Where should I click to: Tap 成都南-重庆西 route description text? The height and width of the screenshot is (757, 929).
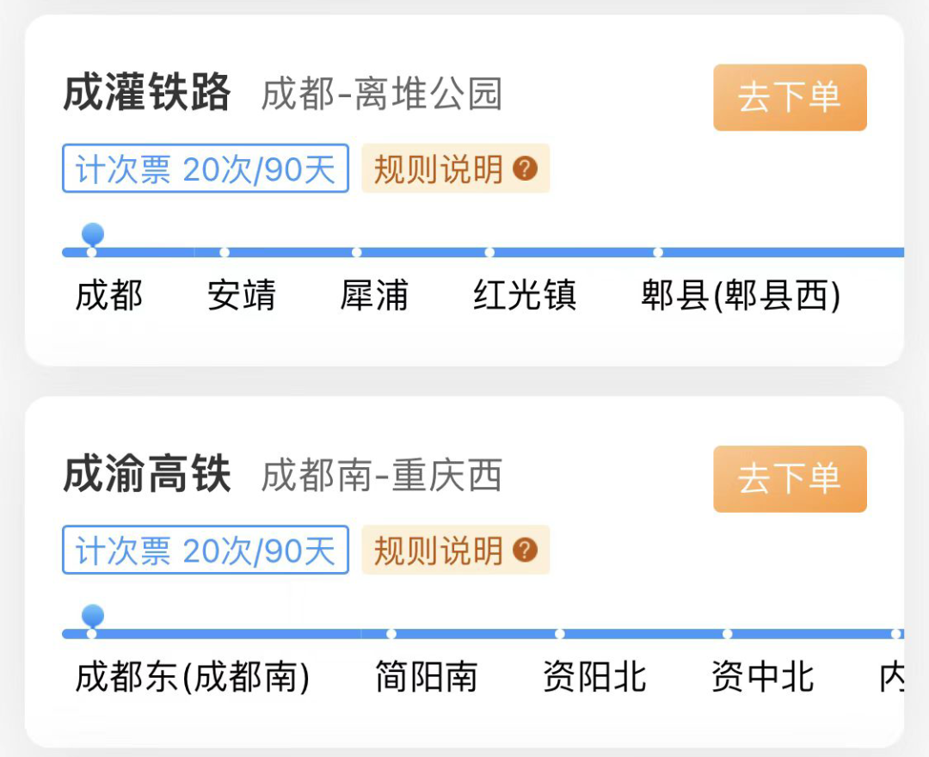tap(382, 476)
